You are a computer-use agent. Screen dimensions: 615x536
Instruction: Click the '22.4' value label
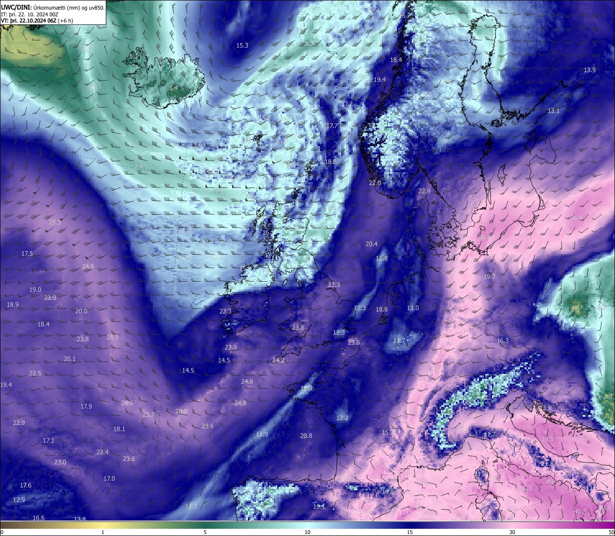point(102,452)
